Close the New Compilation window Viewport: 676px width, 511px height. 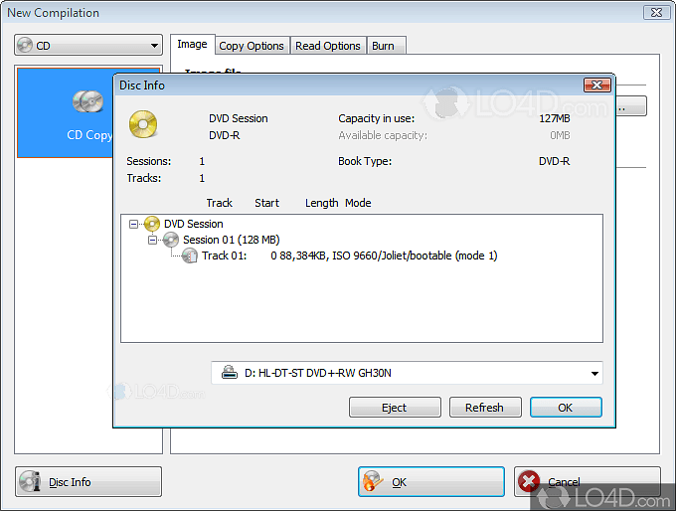(656, 13)
